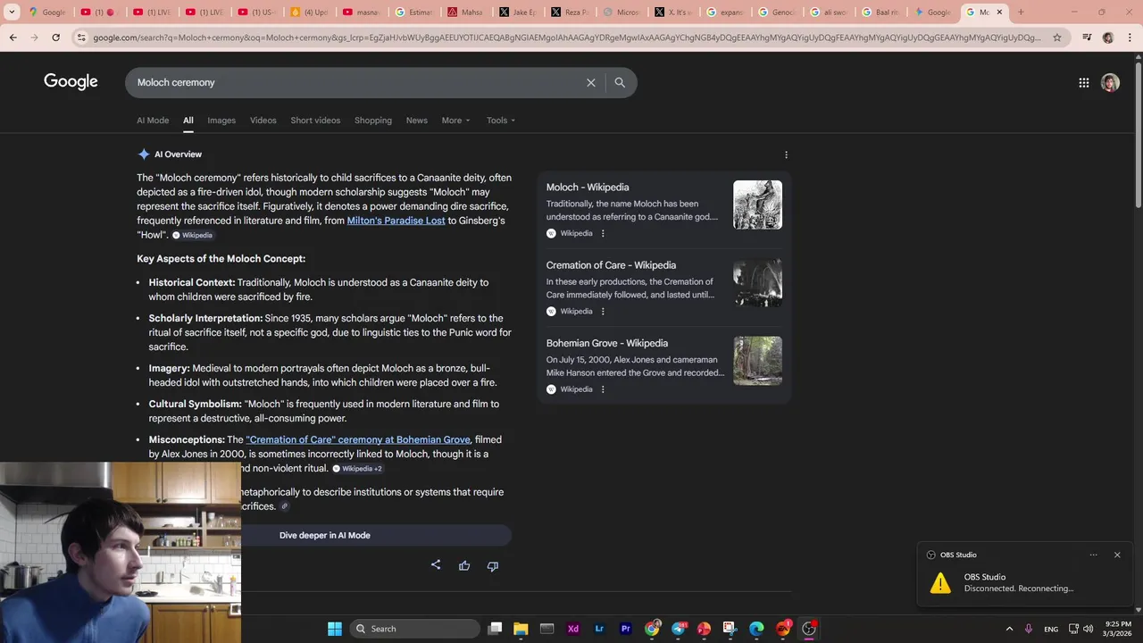Open options for Bohemian Grove result
Viewport: 1143px width, 643px height.
tap(603, 389)
